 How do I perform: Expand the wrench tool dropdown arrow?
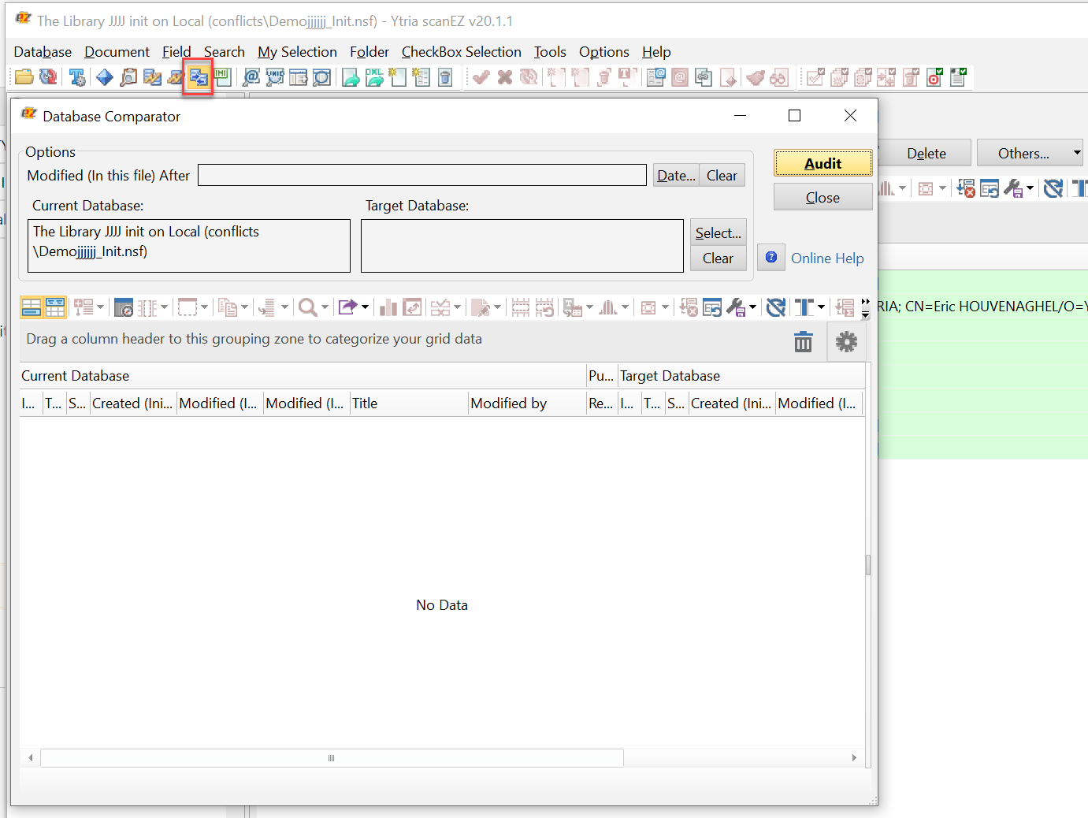pyautogui.click(x=753, y=307)
